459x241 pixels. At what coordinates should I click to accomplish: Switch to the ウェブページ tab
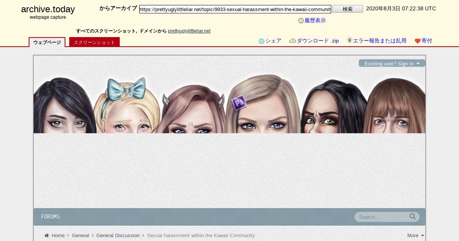[47, 42]
